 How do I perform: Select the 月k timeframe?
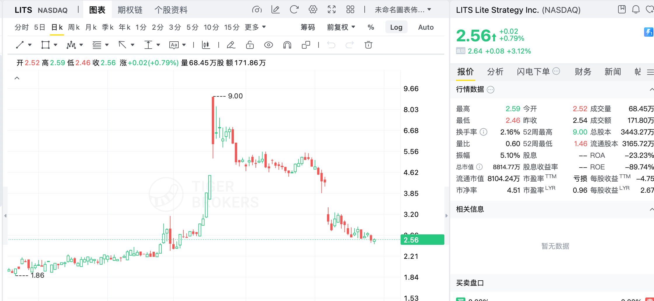click(x=91, y=27)
